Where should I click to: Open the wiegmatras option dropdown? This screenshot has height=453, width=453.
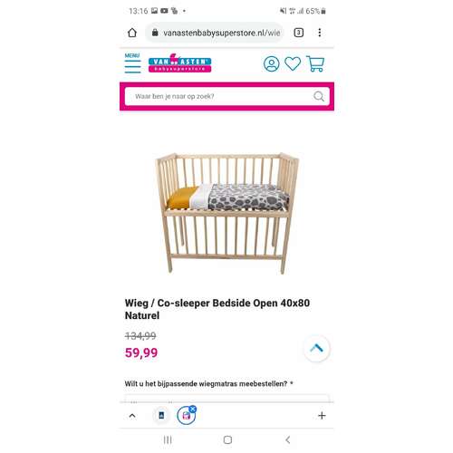tap(226, 398)
